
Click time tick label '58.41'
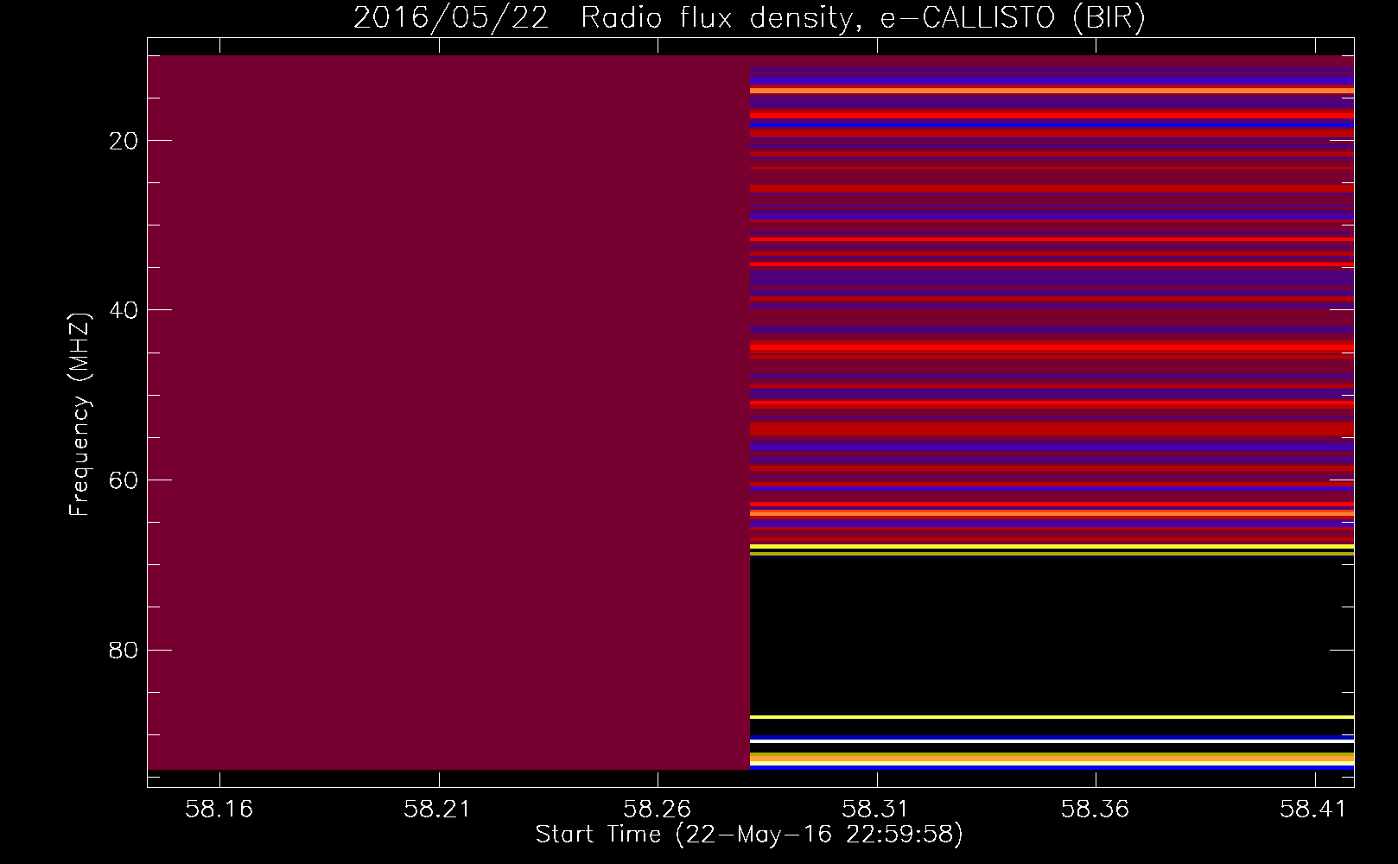point(1314,810)
